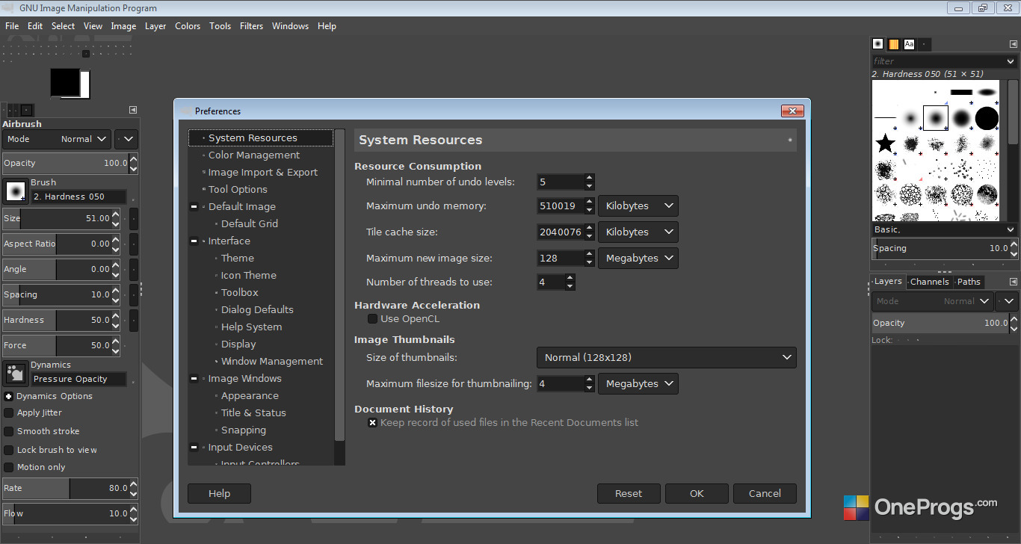Screen dimensions: 1021x544
Task: Open the Filters menu
Action: [x=251, y=26]
